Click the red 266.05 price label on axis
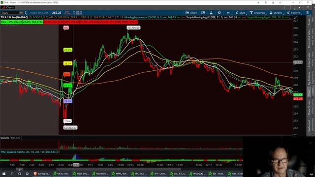 [298, 99]
